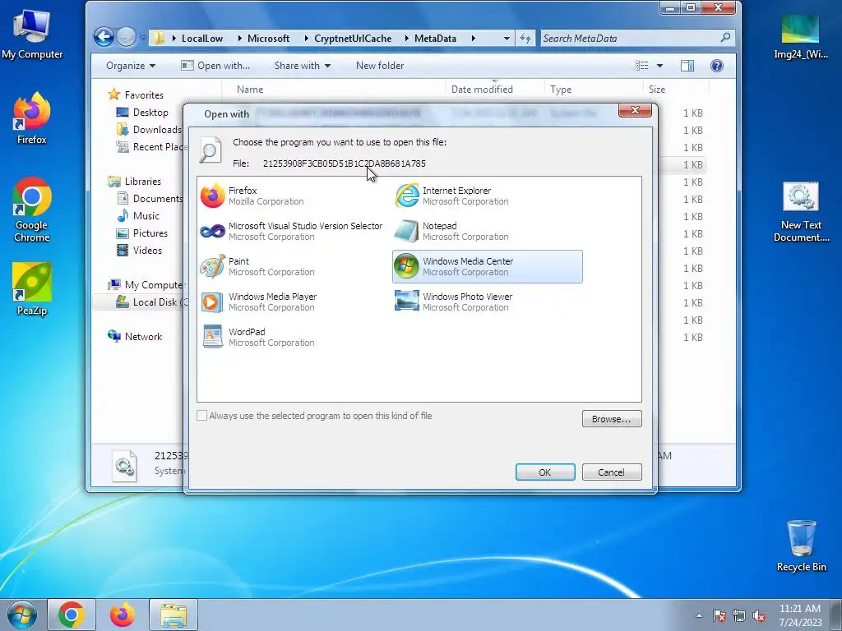Select the Firefox desktop shortcut

(32, 118)
